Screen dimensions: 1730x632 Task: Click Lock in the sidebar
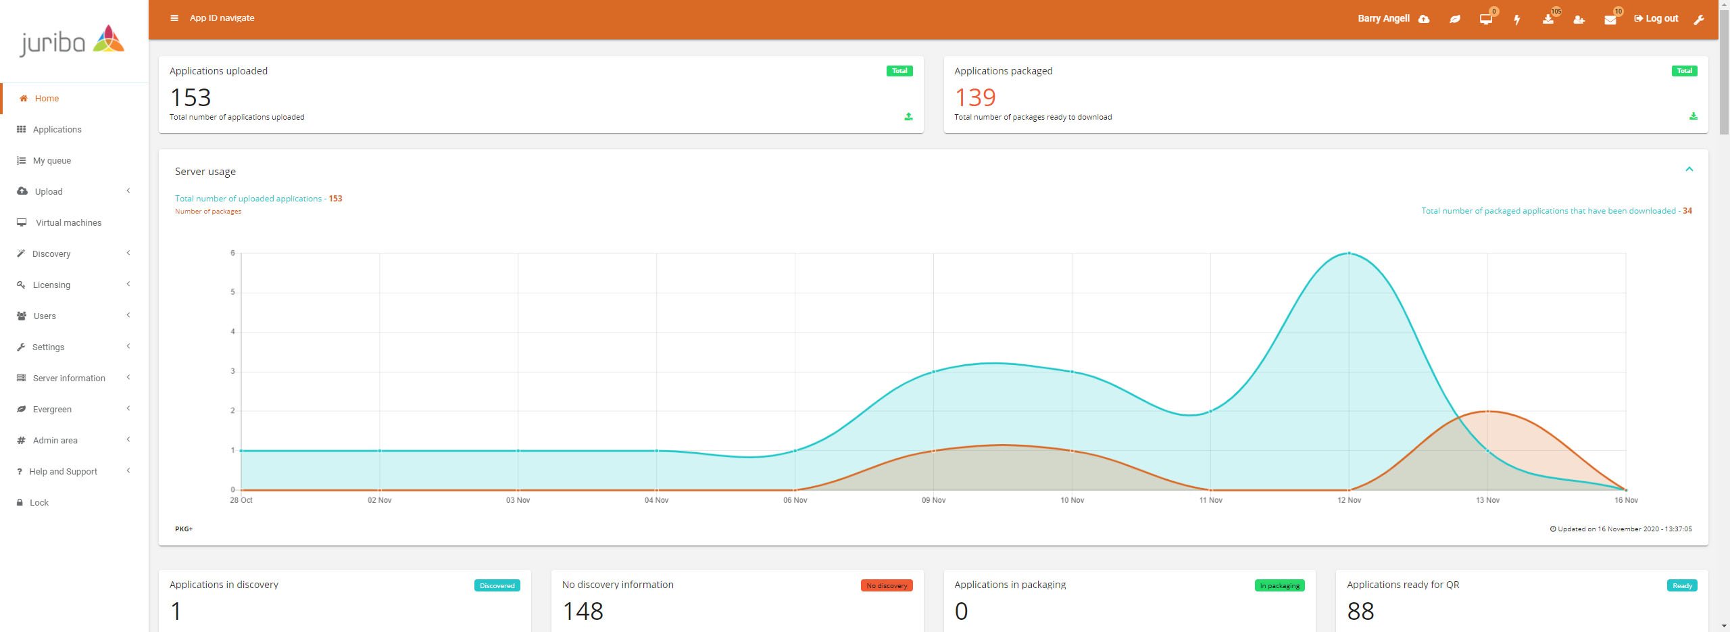click(39, 502)
